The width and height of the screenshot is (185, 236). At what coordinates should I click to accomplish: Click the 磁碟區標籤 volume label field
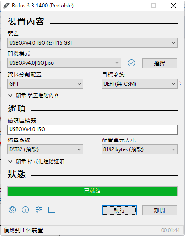click(x=92, y=129)
